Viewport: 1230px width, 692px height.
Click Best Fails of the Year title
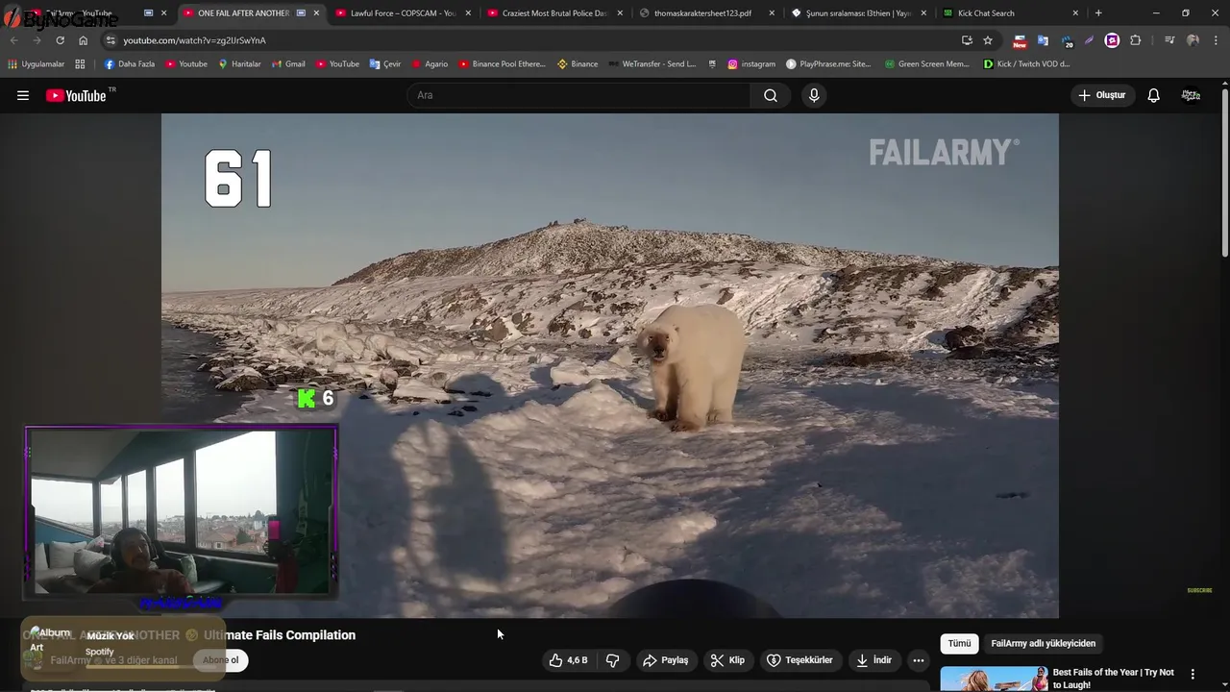click(x=1114, y=679)
